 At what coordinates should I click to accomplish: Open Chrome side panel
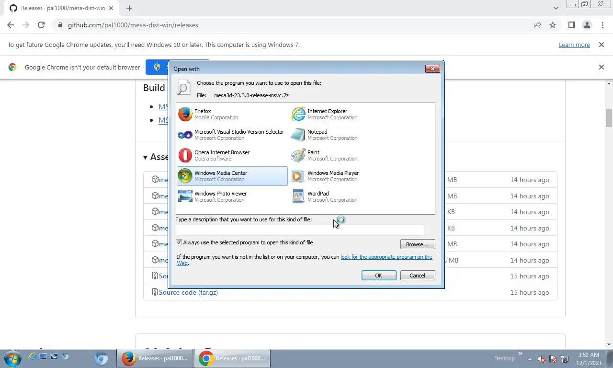[x=571, y=25]
